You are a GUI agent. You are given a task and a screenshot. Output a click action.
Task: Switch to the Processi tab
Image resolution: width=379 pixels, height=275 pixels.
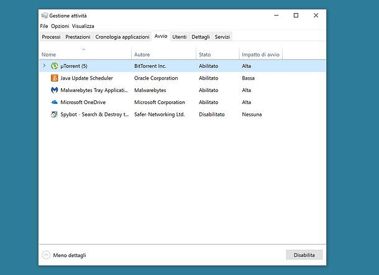pyautogui.click(x=51, y=37)
